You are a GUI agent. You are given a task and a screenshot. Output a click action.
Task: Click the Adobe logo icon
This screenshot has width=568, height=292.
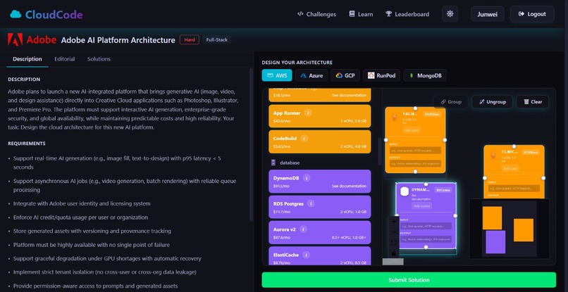16,39
